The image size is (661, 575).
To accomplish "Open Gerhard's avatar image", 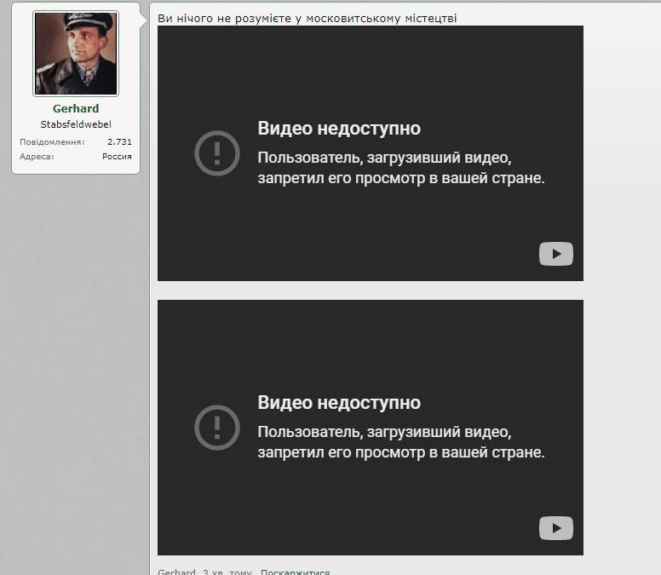I will 76,54.
